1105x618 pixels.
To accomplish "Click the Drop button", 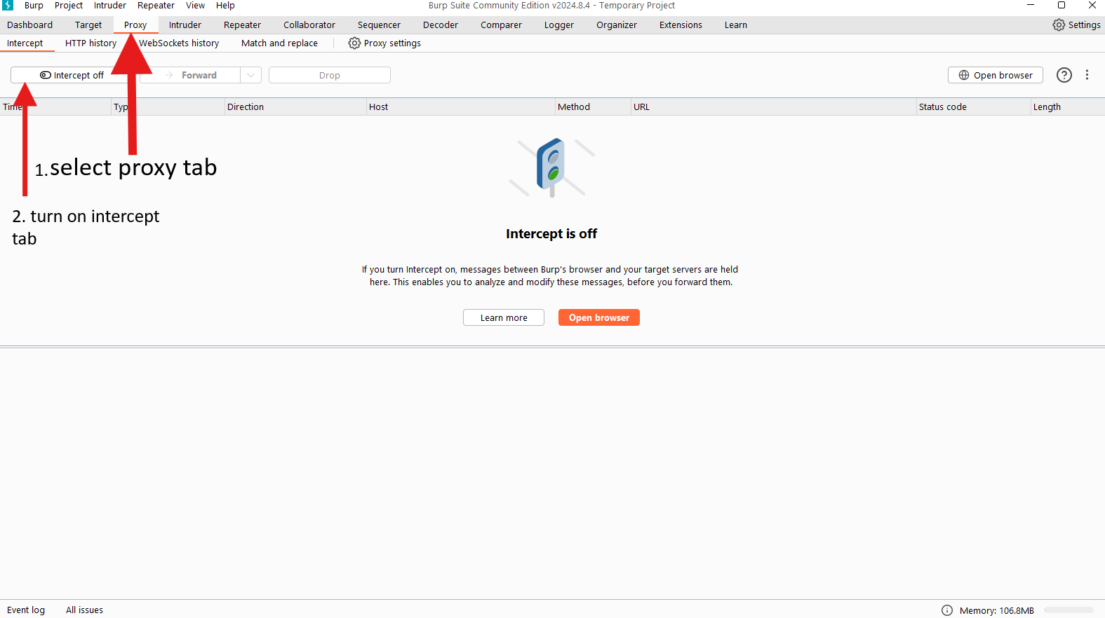I will [330, 75].
